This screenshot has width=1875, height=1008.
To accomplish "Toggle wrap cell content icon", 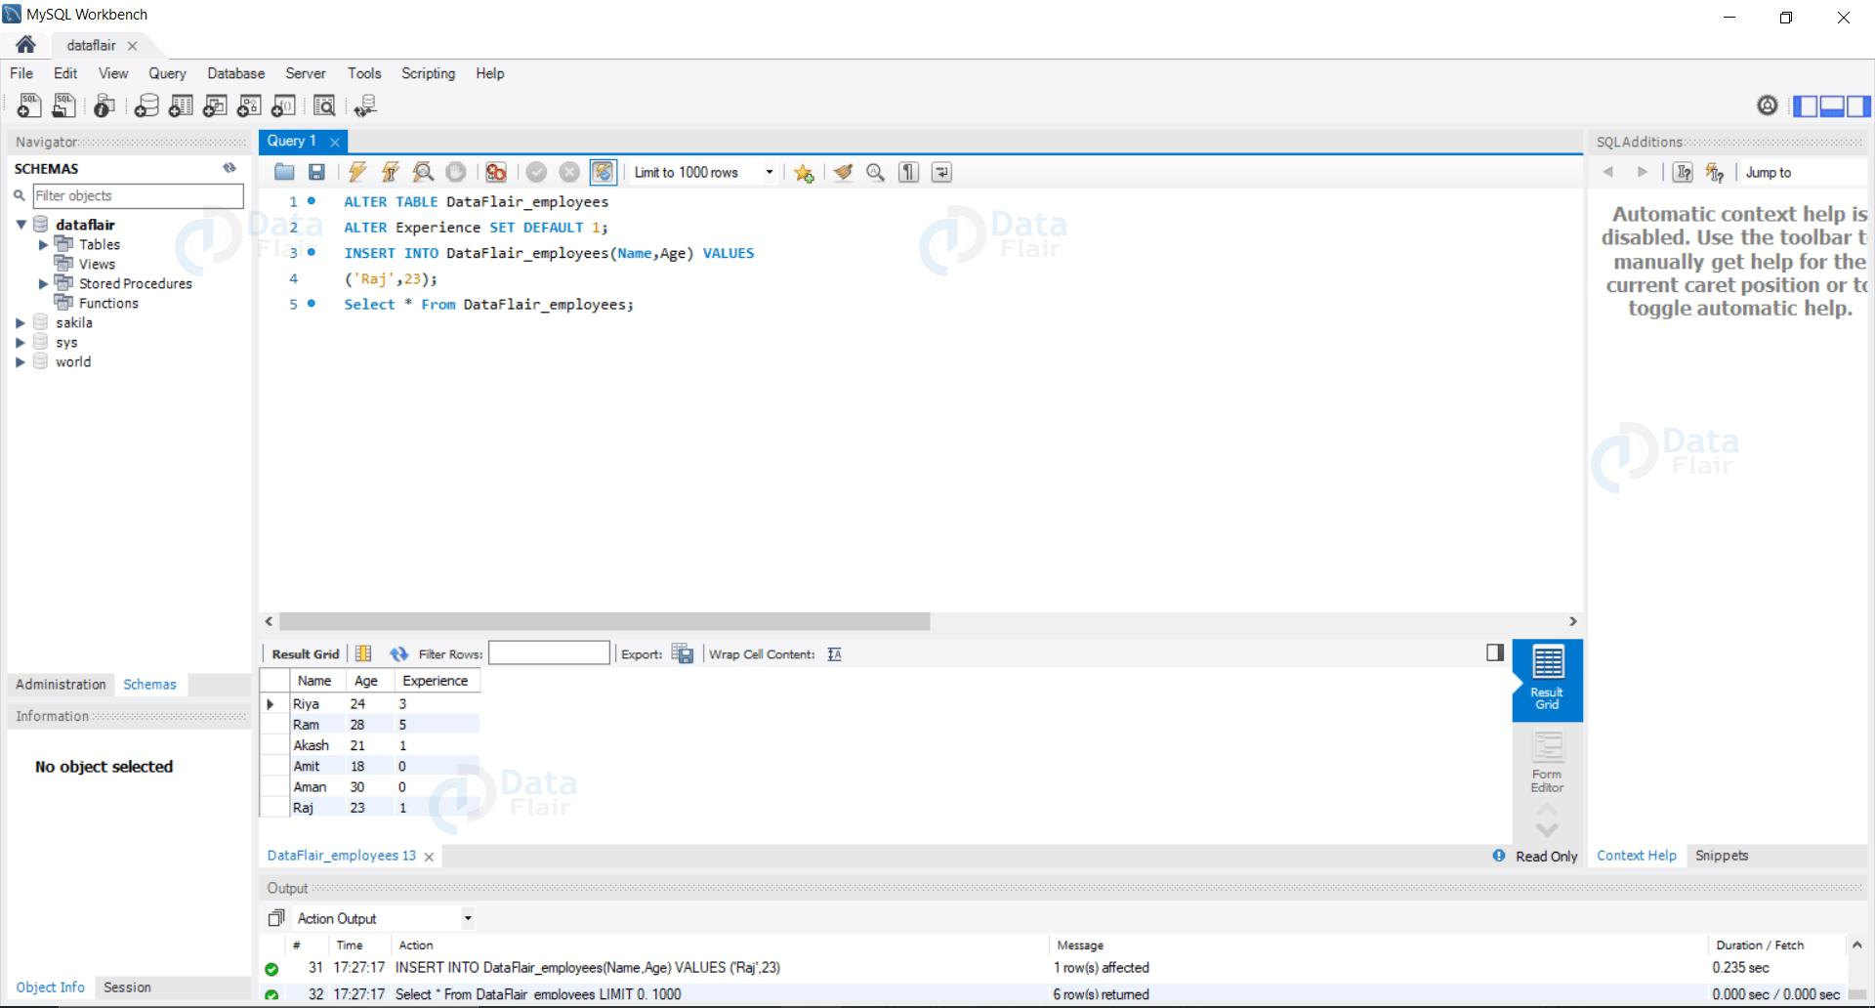I will 834,654.
